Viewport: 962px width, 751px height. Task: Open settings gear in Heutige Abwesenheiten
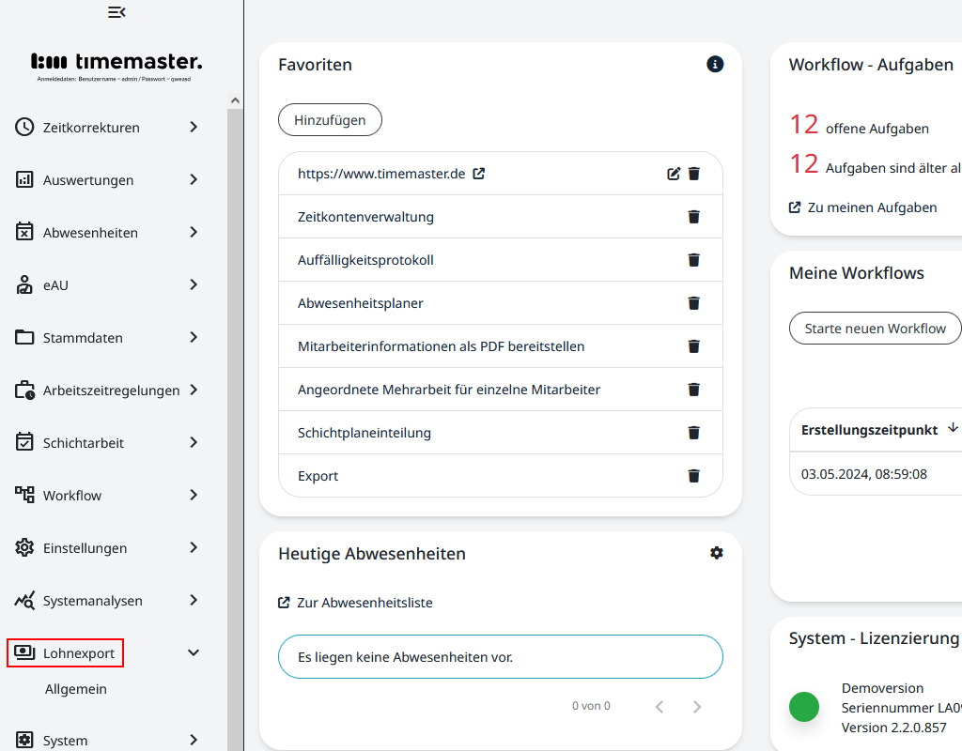[717, 553]
